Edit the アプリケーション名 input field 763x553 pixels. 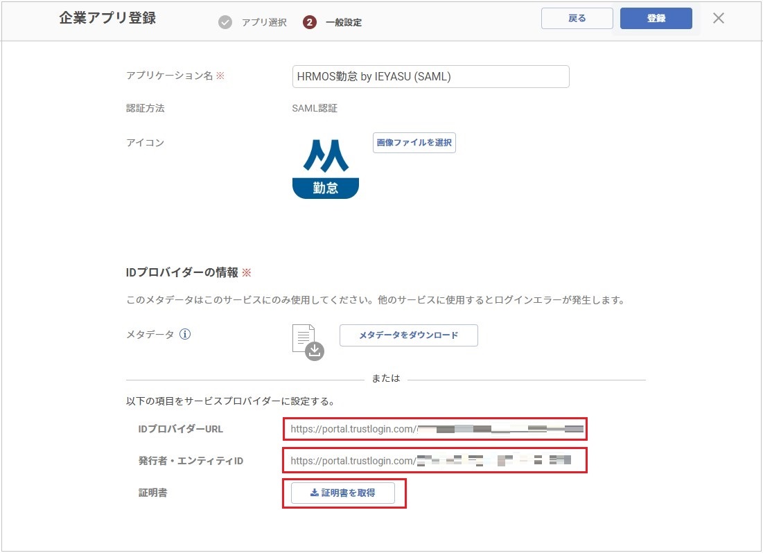(430, 76)
